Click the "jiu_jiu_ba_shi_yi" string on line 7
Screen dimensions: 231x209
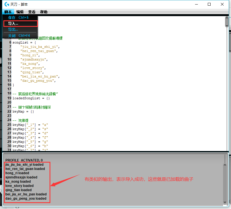pos(39,47)
